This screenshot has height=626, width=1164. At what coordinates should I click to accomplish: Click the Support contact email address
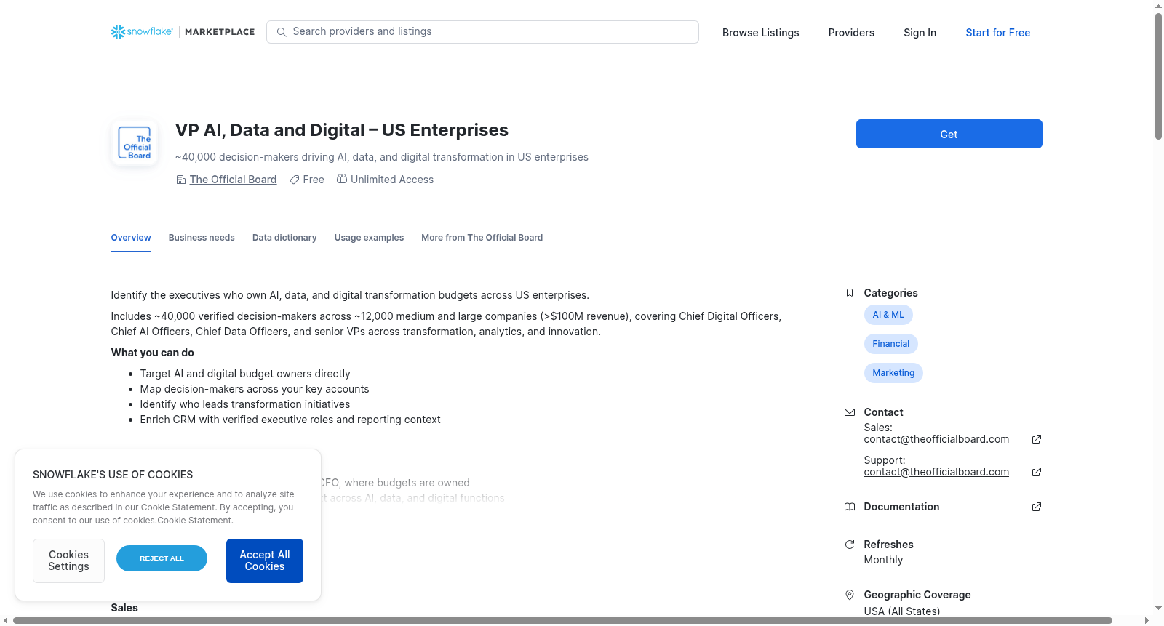coord(936,472)
